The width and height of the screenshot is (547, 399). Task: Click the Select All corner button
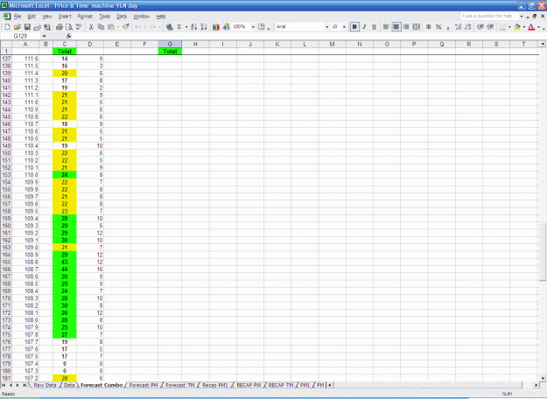coord(6,44)
